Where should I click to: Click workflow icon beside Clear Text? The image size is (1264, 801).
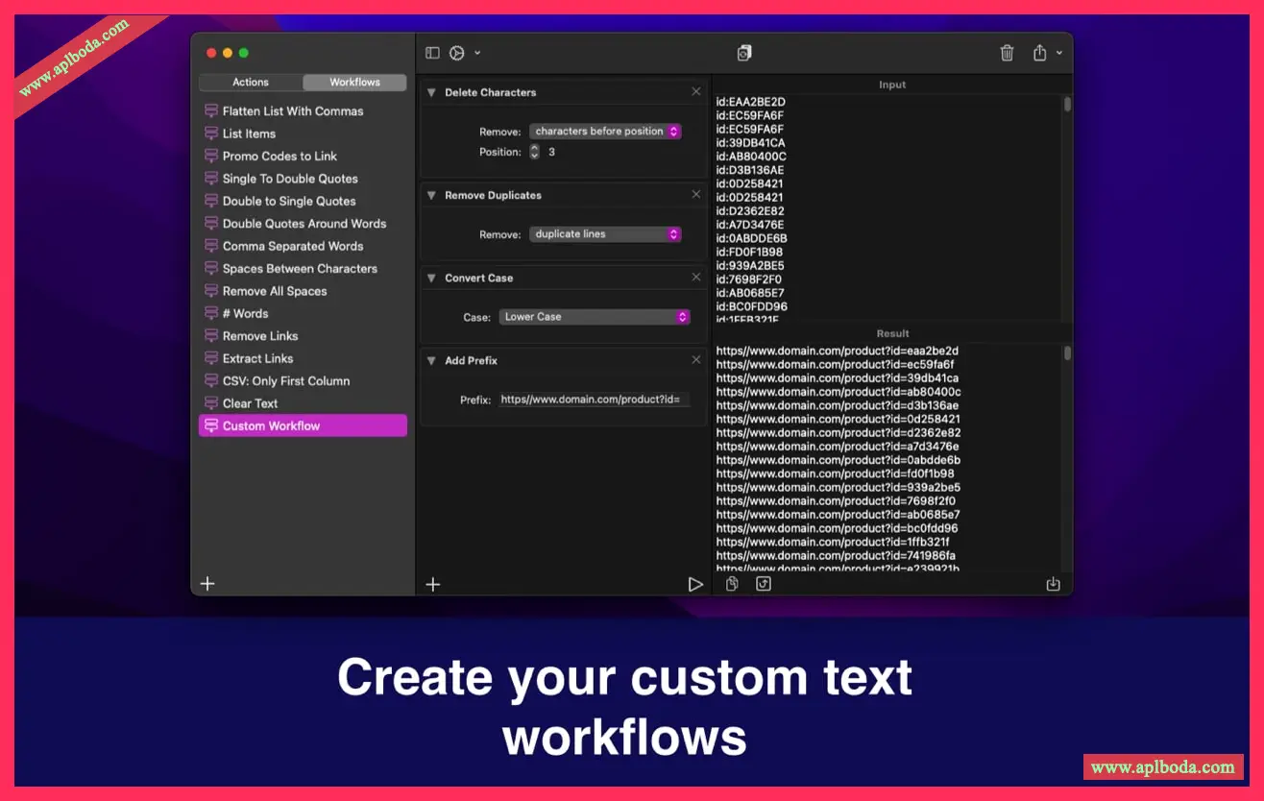point(211,403)
